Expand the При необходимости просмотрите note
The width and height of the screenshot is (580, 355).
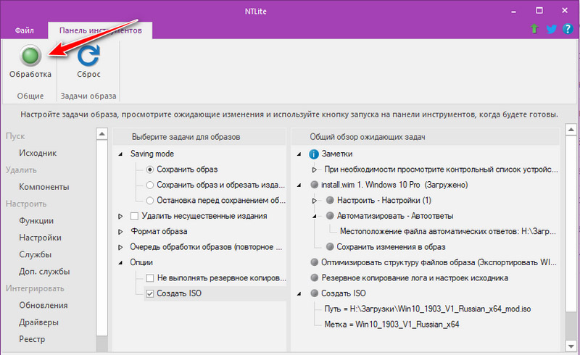click(x=315, y=170)
